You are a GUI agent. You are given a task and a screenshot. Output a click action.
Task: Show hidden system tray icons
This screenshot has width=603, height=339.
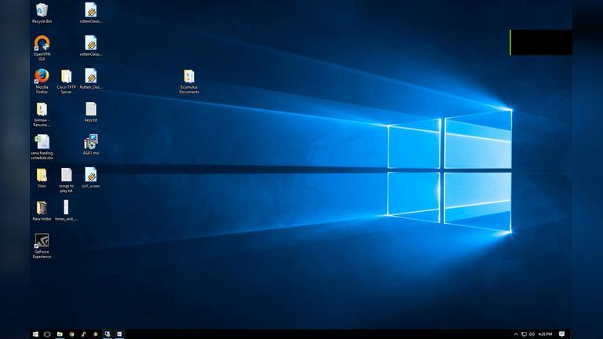pyautogui.click(x=516, y=334)
